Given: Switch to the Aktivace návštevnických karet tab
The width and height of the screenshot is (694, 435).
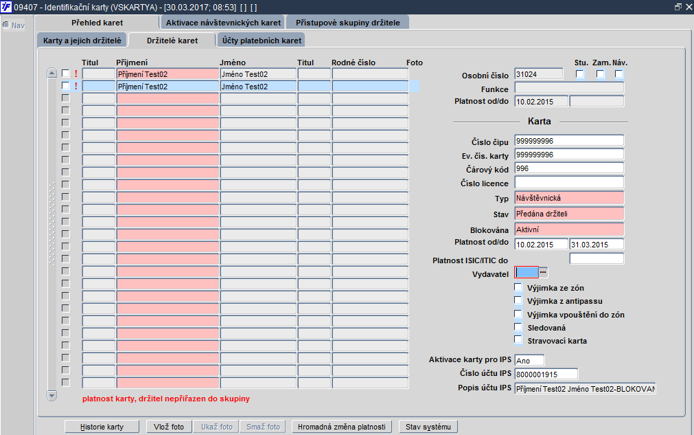Looking at the screenshot, I should tap(223, 23).
